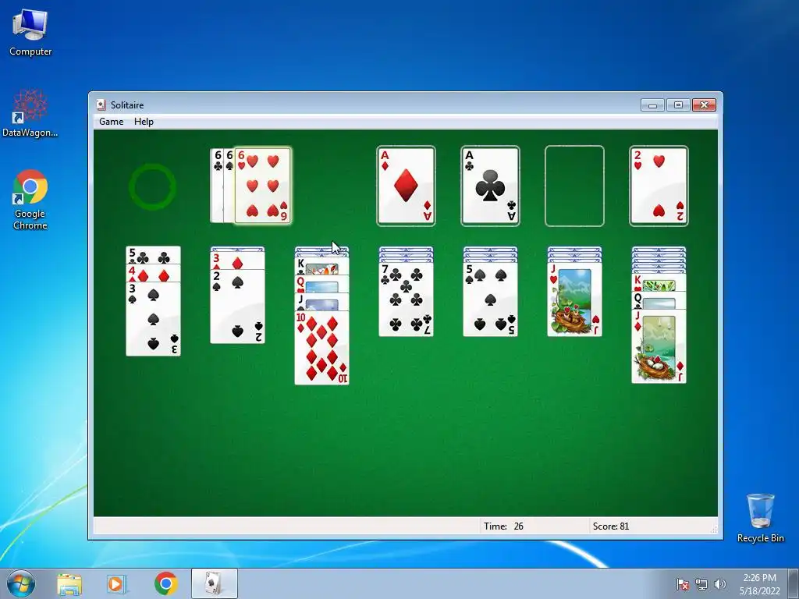The width and height of the screenshot is (799, 599).
Task: Maximize the Solitaire window
Action: 678,105
